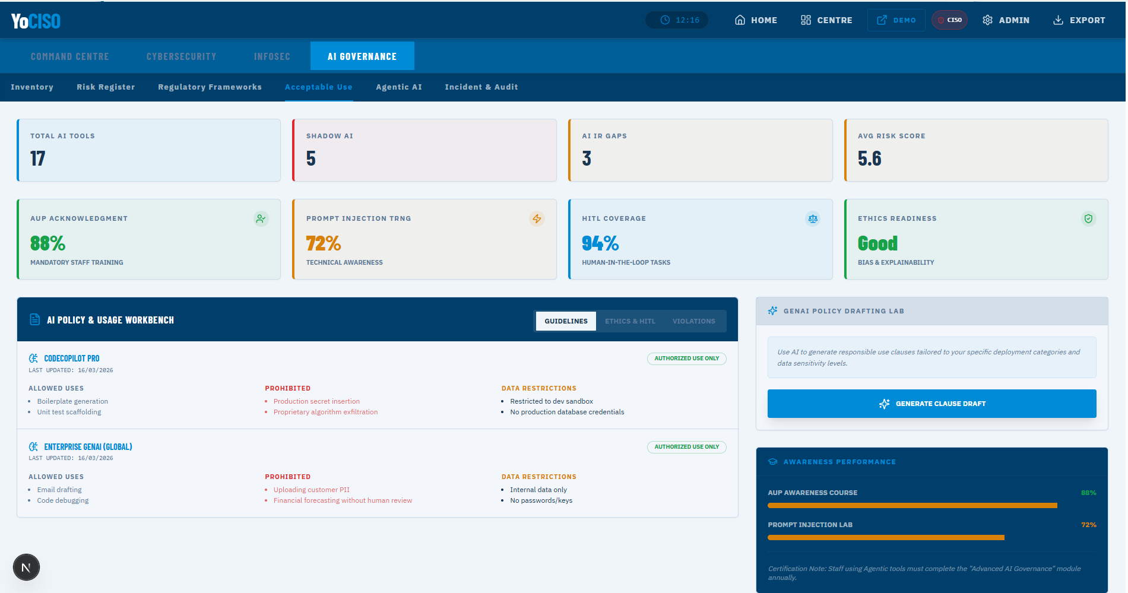The width and height of the screenshot is (1128, 593).
Task: Open the Incident & Audit sub-tab
Action: pyautogui.click(x=481, y=87)
